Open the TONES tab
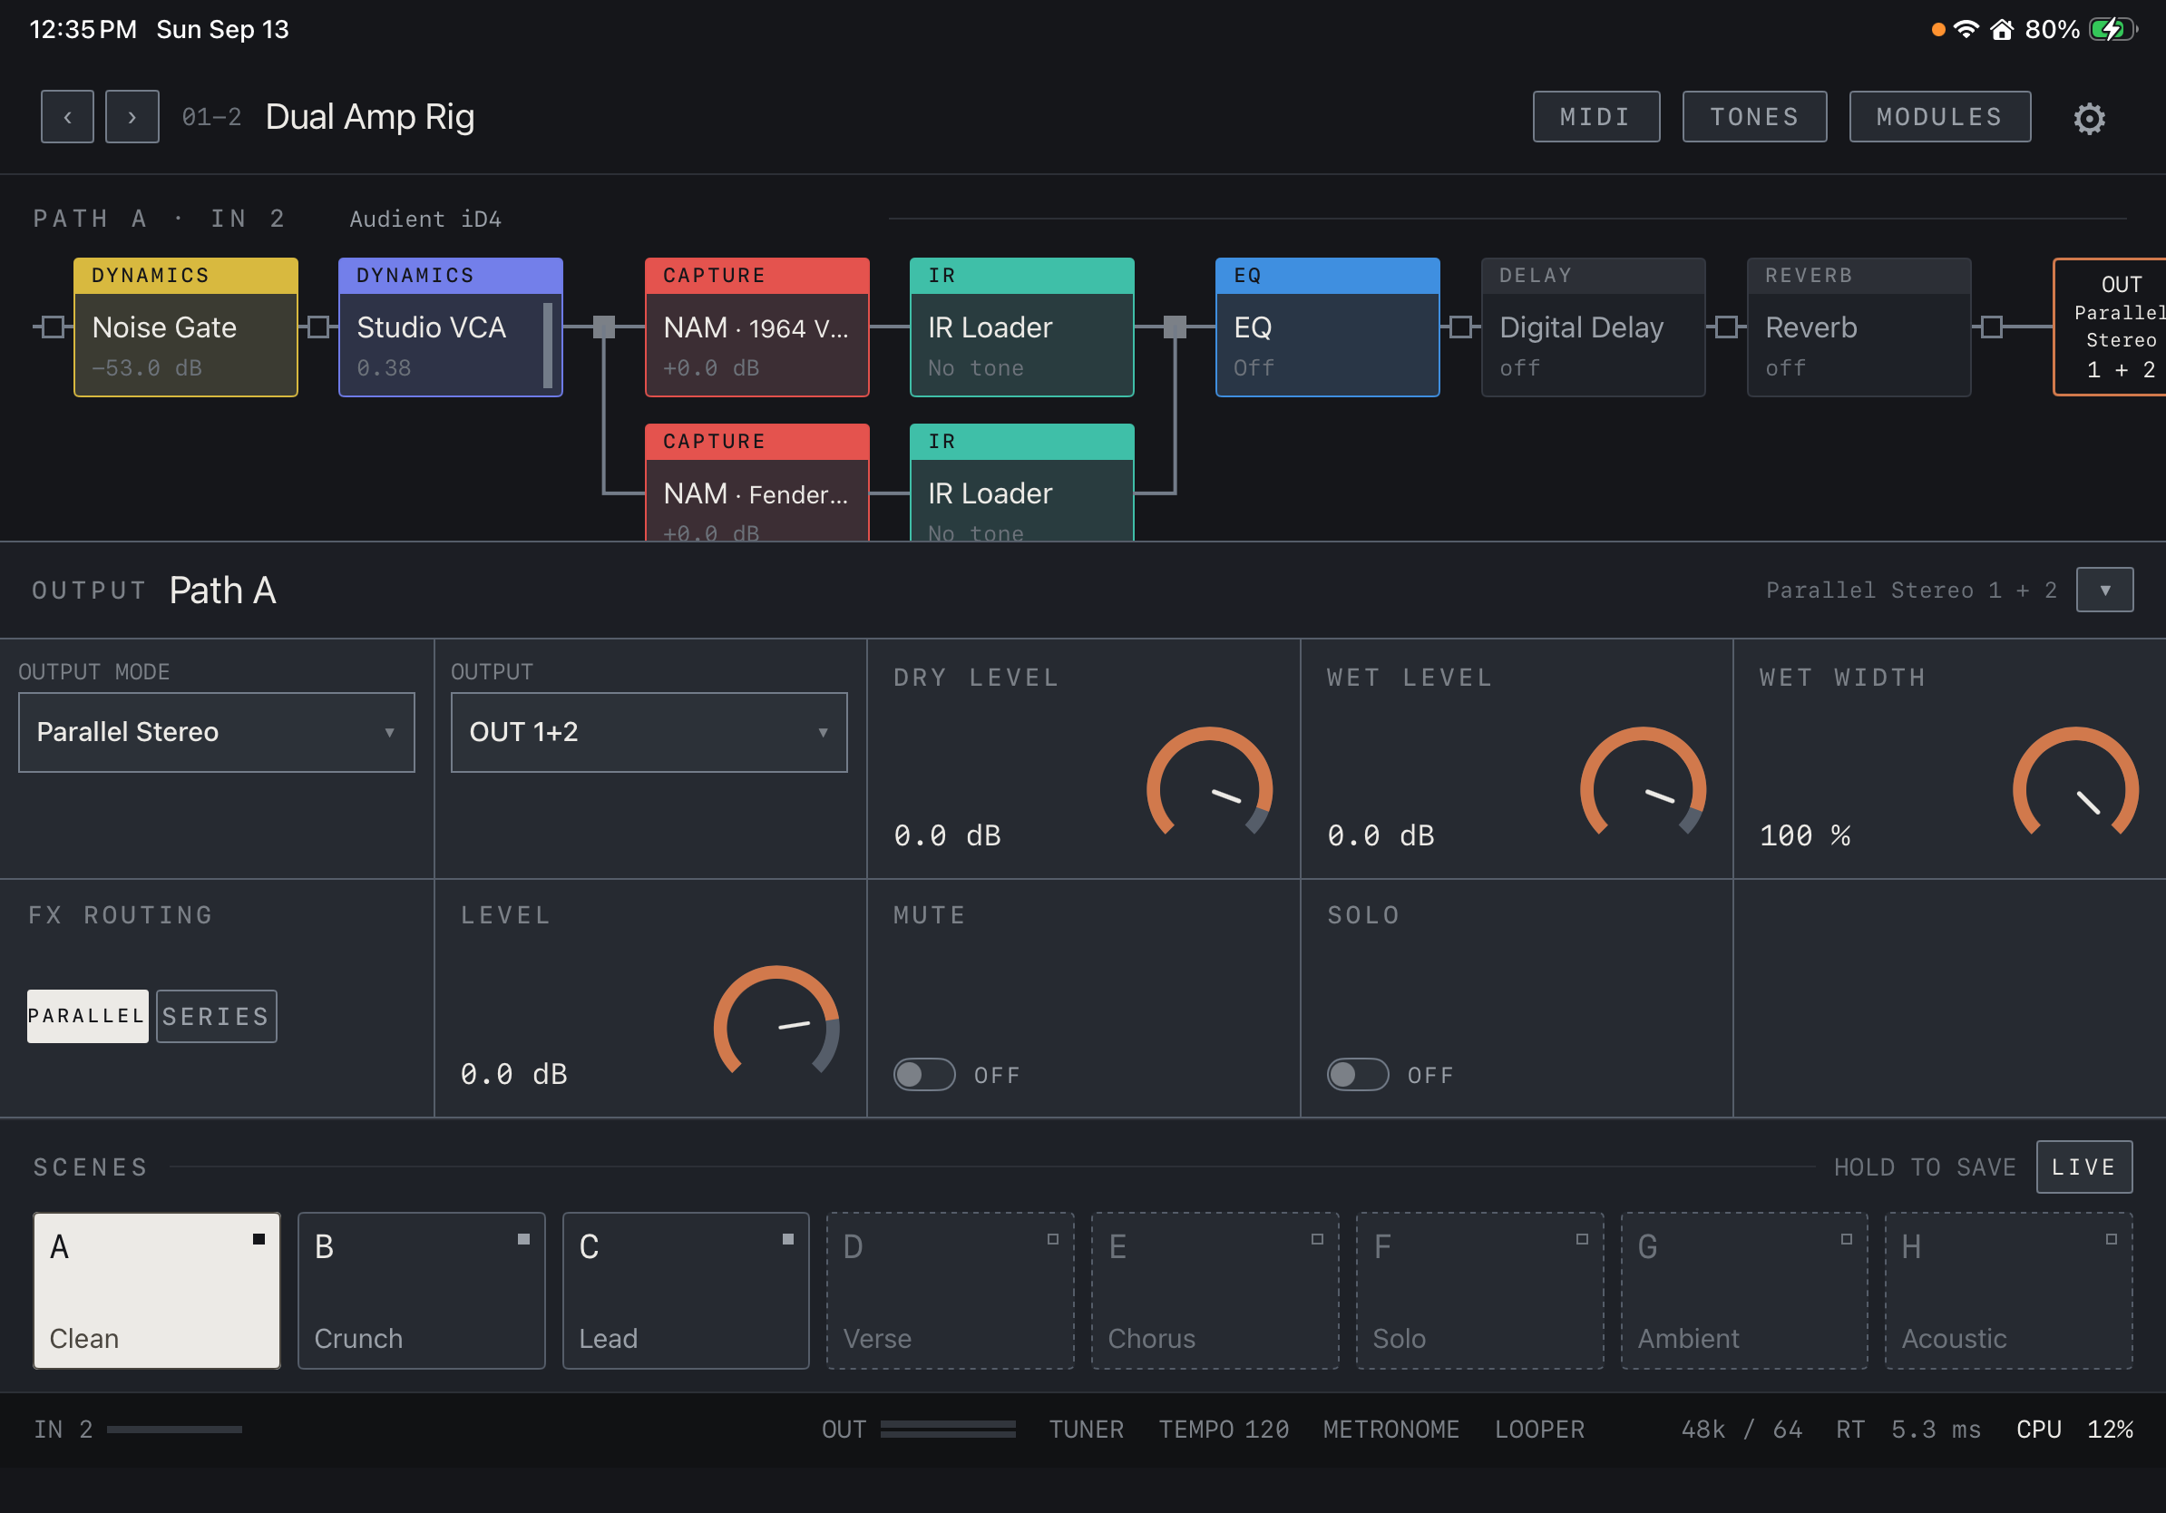Image resolution: width=2166 pixels, height=1513 pixels. pos(1755,117)
